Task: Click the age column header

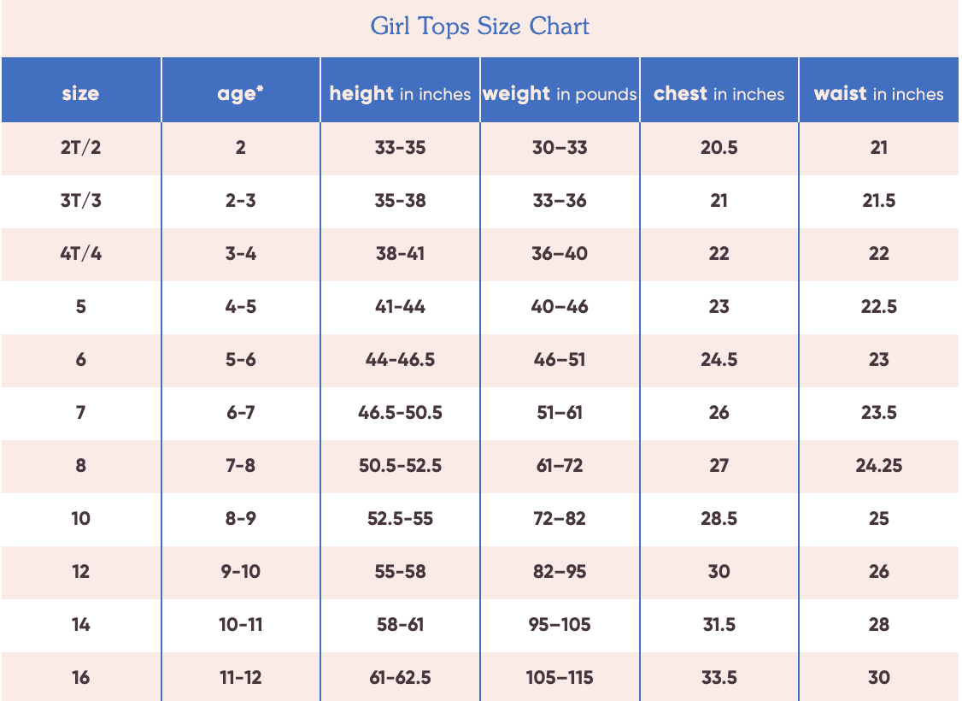Action: point(240,93)
